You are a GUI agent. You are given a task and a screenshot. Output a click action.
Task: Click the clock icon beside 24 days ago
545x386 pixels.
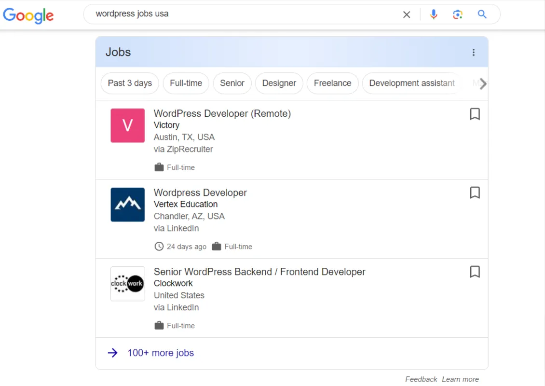click(159, 246)
